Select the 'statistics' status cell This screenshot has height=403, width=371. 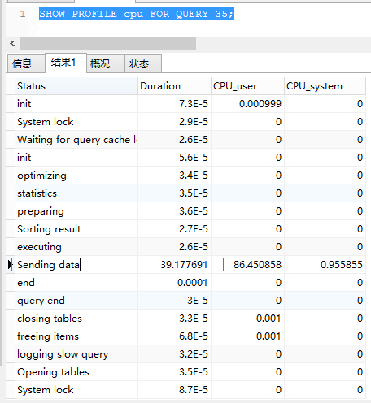coord(76,193)
